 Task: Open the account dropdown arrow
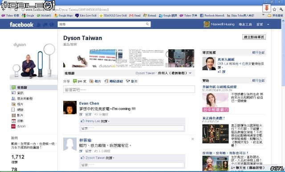(x=268, y=24)
